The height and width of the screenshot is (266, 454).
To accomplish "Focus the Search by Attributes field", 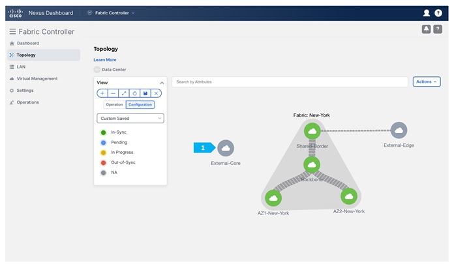I will click(290, 82).
